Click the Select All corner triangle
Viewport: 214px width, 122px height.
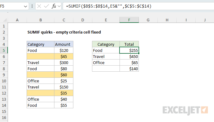[5, 20]
